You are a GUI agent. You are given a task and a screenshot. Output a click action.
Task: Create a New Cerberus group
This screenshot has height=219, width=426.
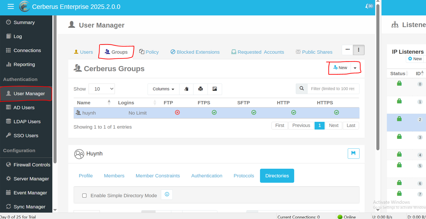[x=340, y=68]
